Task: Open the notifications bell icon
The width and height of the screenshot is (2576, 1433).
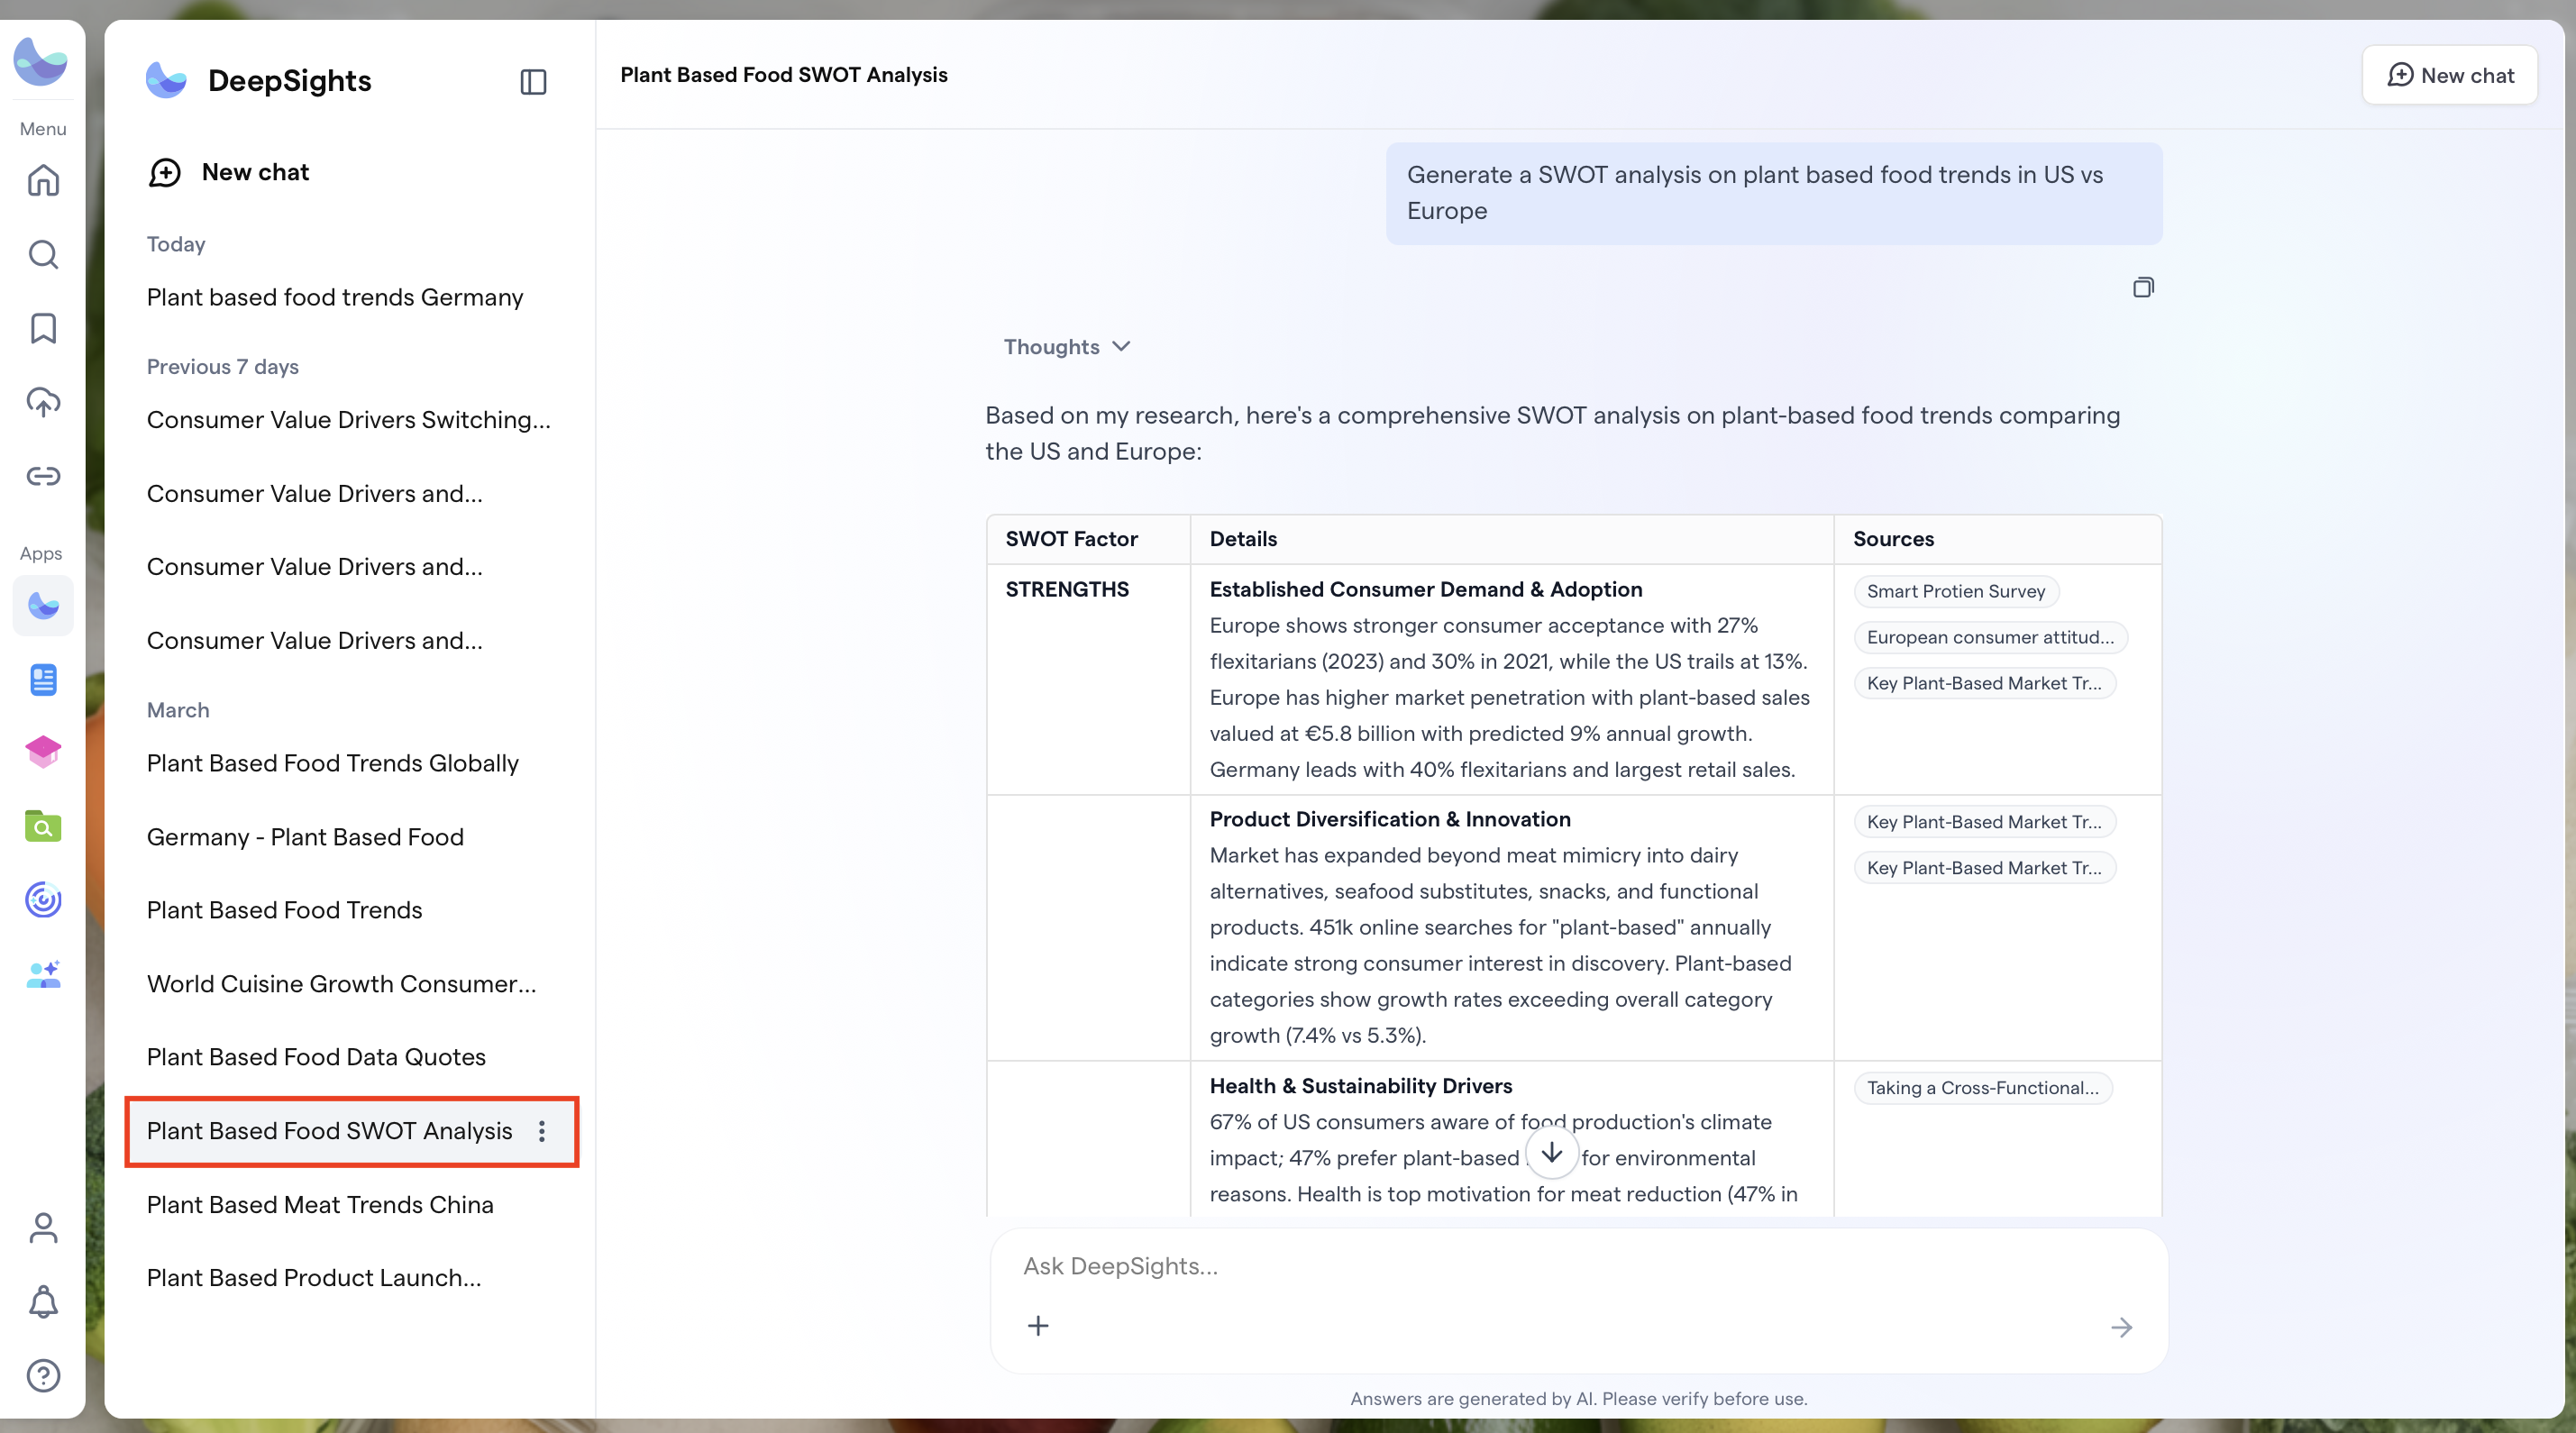Action: tap(43, 1301)
